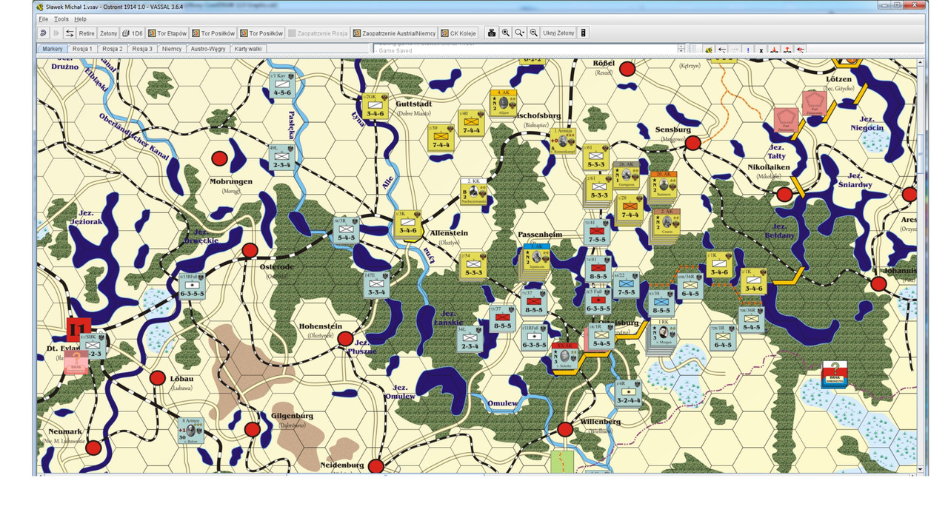Screen dimensions: 948x532
Task: Click the black X icon in lower toolbar
Action: (x=761, y=50)
